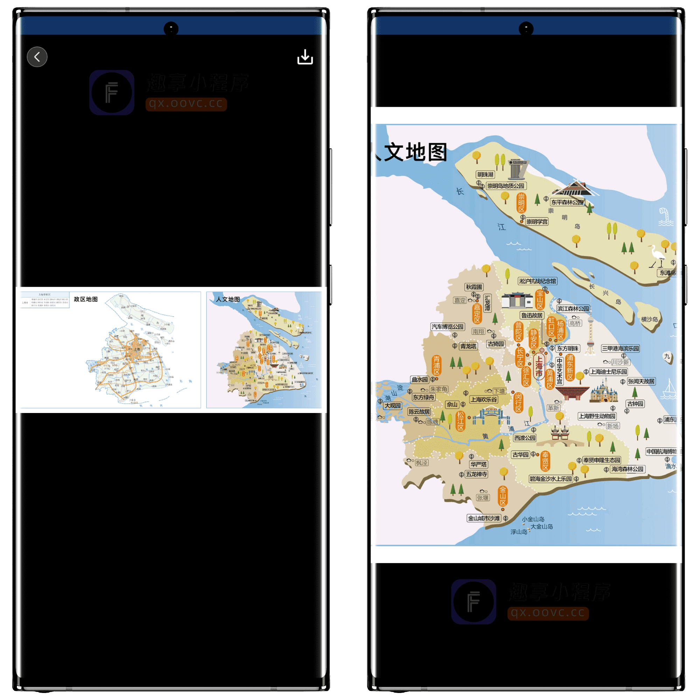Tap the blue Happy Valley gate illustration
The height and width of the screenshot is (700, 700).
tap(491, 416)
